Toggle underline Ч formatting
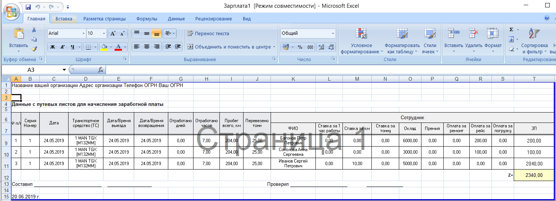Image resolution: width=556 pixels, height=201 pixels. [x=73, y=47]
